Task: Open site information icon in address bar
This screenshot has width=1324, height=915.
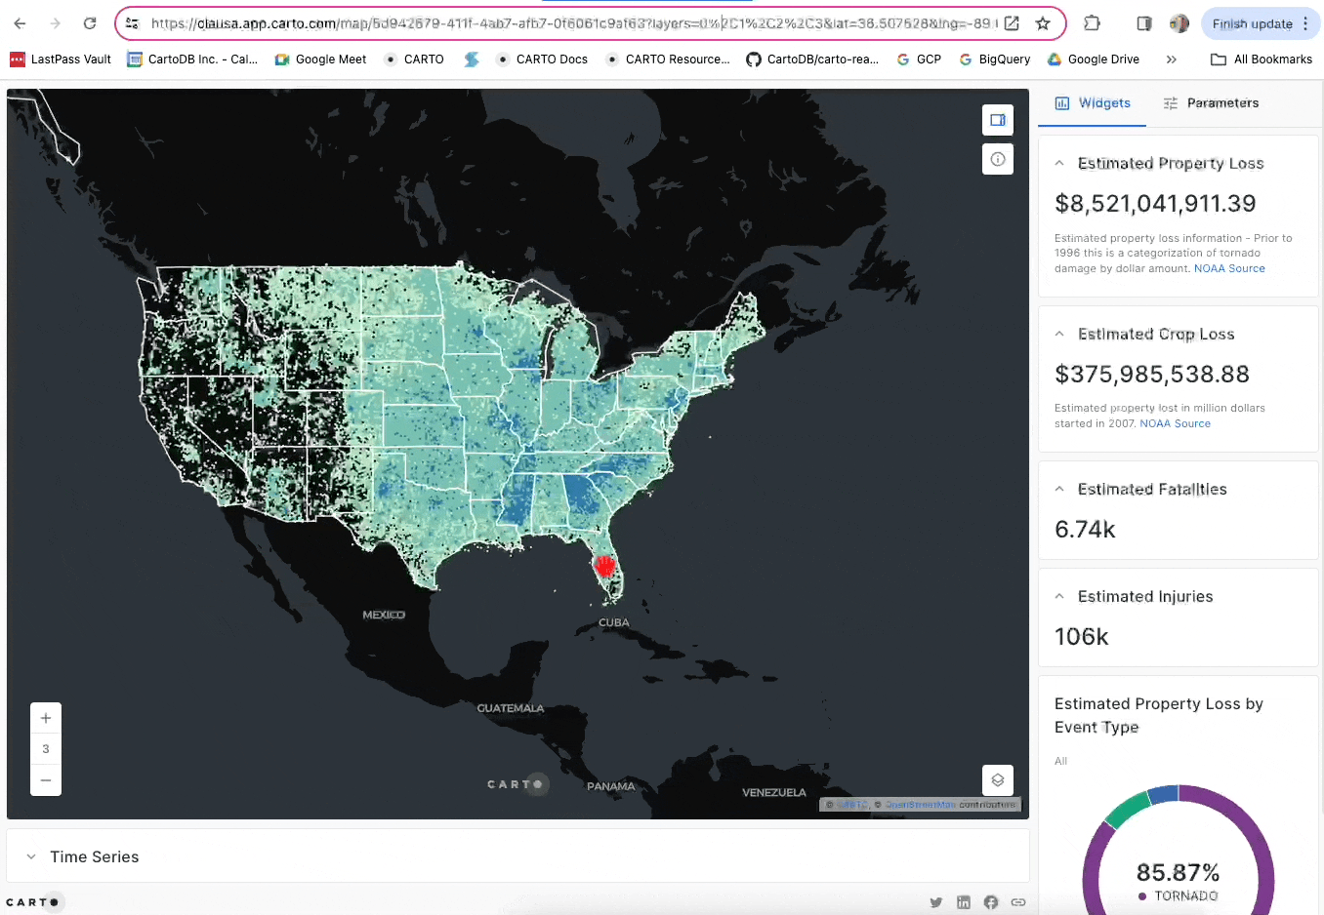Action: point(132,23)
